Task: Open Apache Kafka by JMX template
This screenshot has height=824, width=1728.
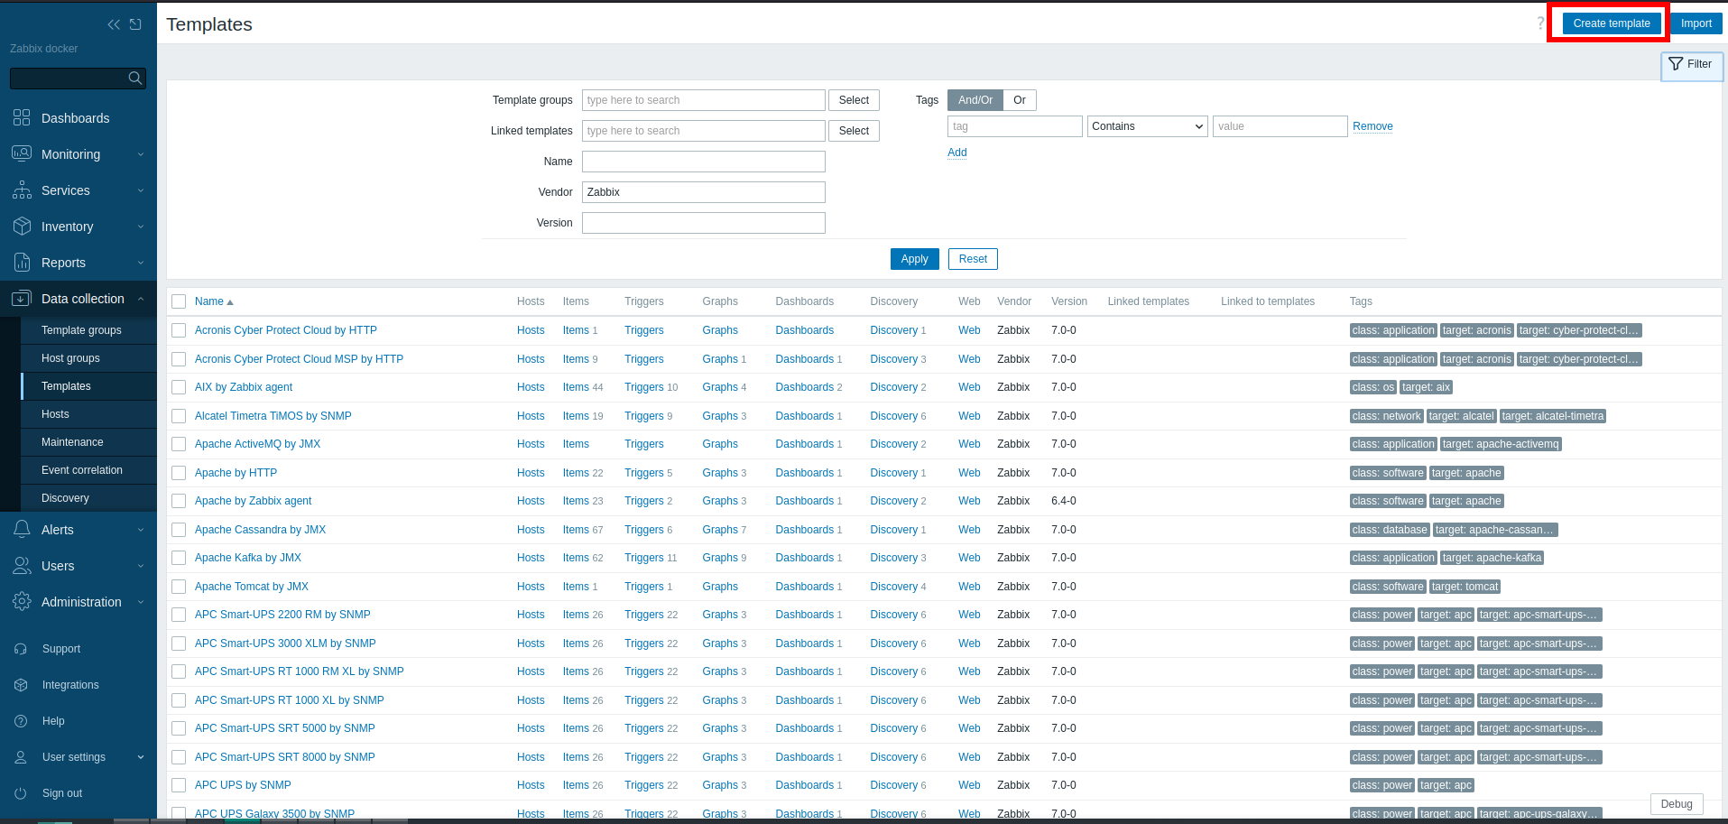Action: (248, 558)
